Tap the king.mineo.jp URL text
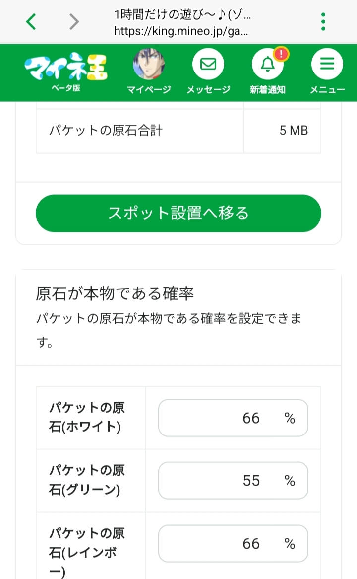 pyautogui.click(x=181, y=32)
